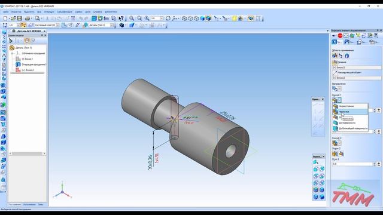Viewport: 383px width, 215px height.
Task: Expand the Начало координат tree node
Action: (12, 53)
